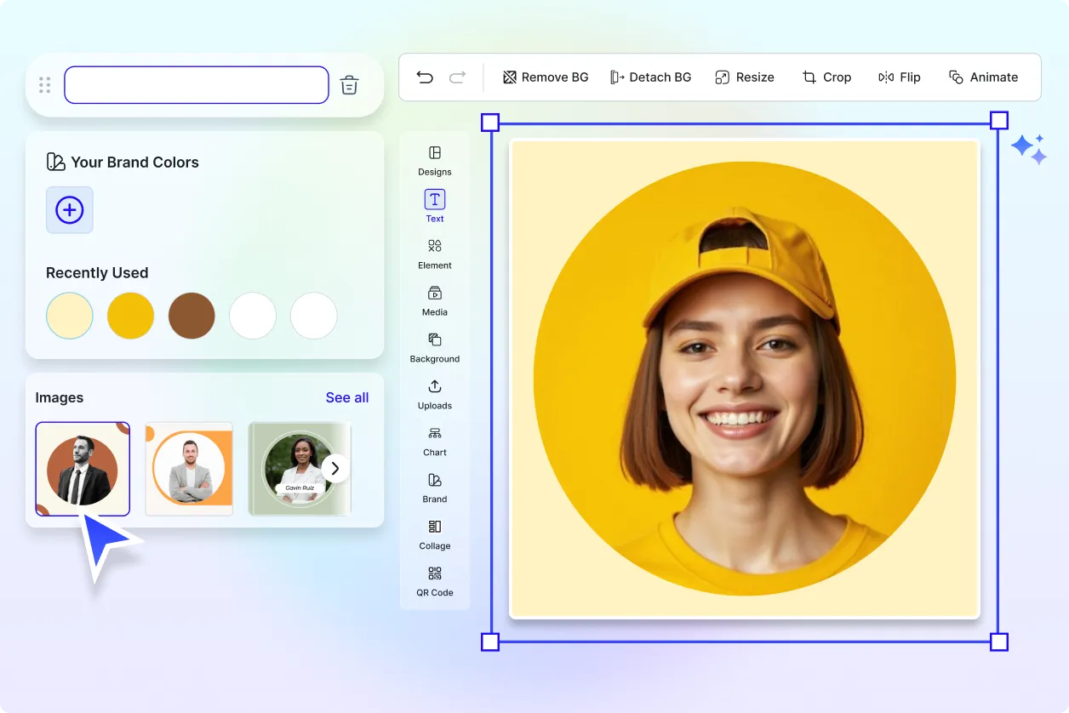Flip the woman's portrait image
Image resolution: width=1069 pixels, height=713 pixels.
pyautogui.click(x=900, y=77)
